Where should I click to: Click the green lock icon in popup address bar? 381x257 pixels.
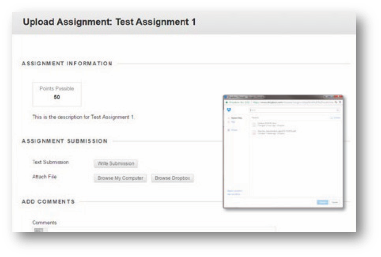click(227, 103)
